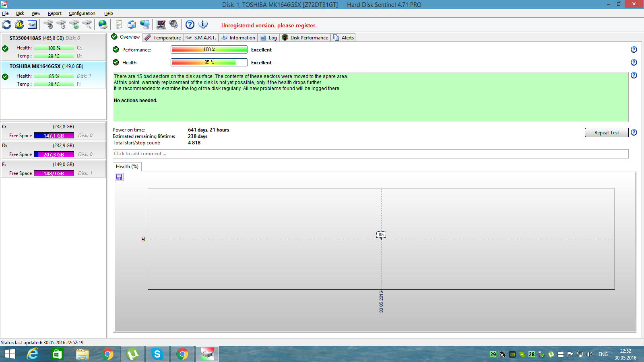Select the Health (%) graph tab
Viewport: 644px width, 362px height.
tap(127, 167)
